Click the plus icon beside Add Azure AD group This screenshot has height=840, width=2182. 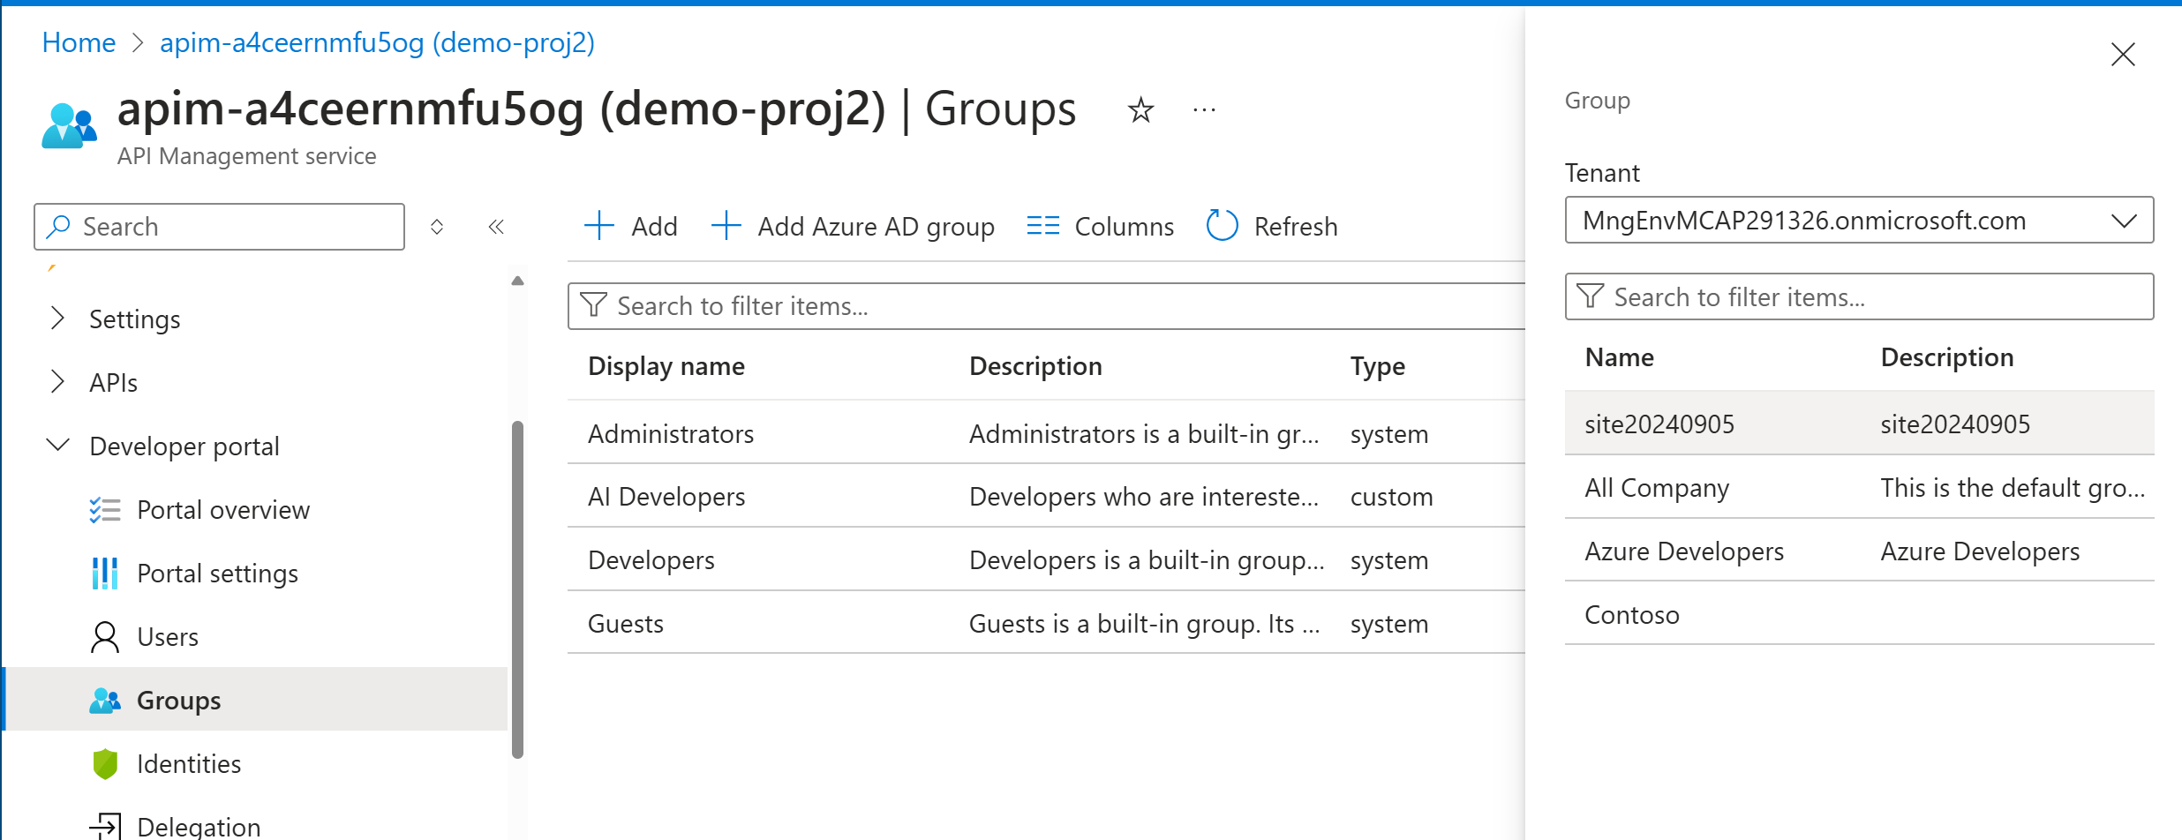pos(726,226)
